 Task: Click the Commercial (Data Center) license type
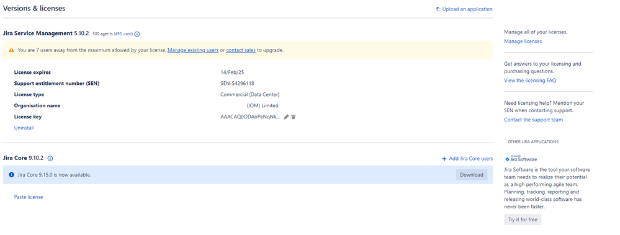click(250, 95)
